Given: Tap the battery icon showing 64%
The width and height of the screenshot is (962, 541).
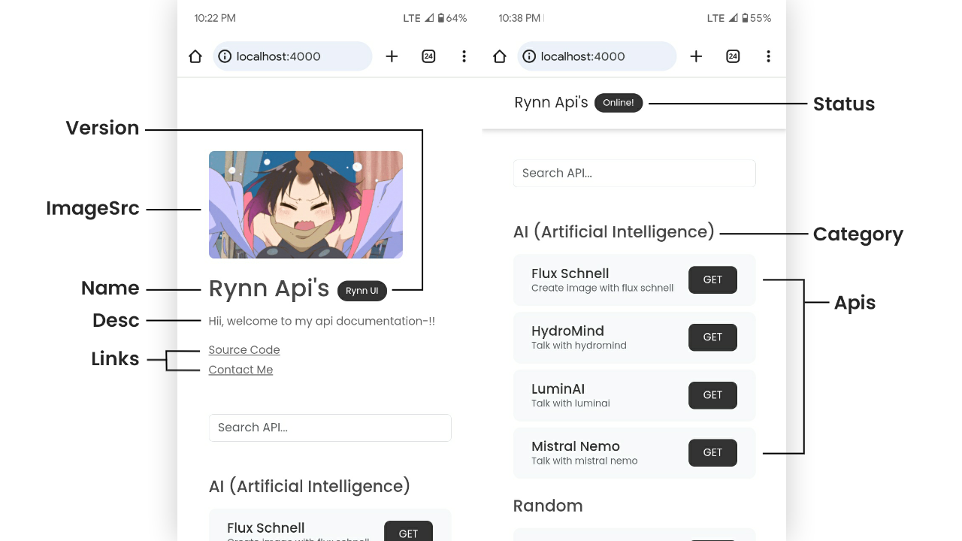Looking at the screenshot, I should pyautogui.click(x=441, y=18).
